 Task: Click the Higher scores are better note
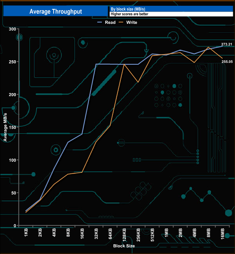coord(129,14)
